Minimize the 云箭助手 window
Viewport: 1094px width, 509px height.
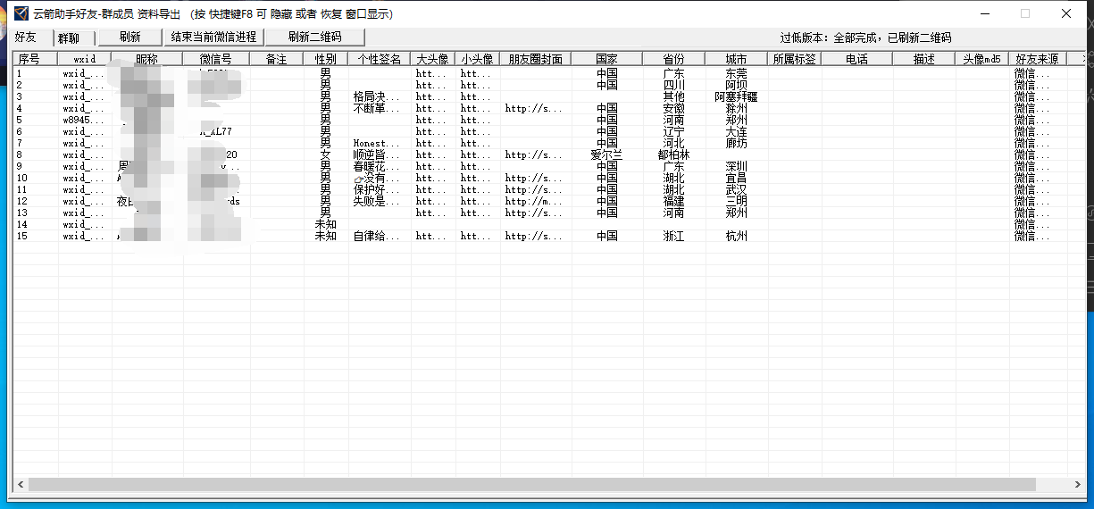pyautogui.click(x=985, y=13)
